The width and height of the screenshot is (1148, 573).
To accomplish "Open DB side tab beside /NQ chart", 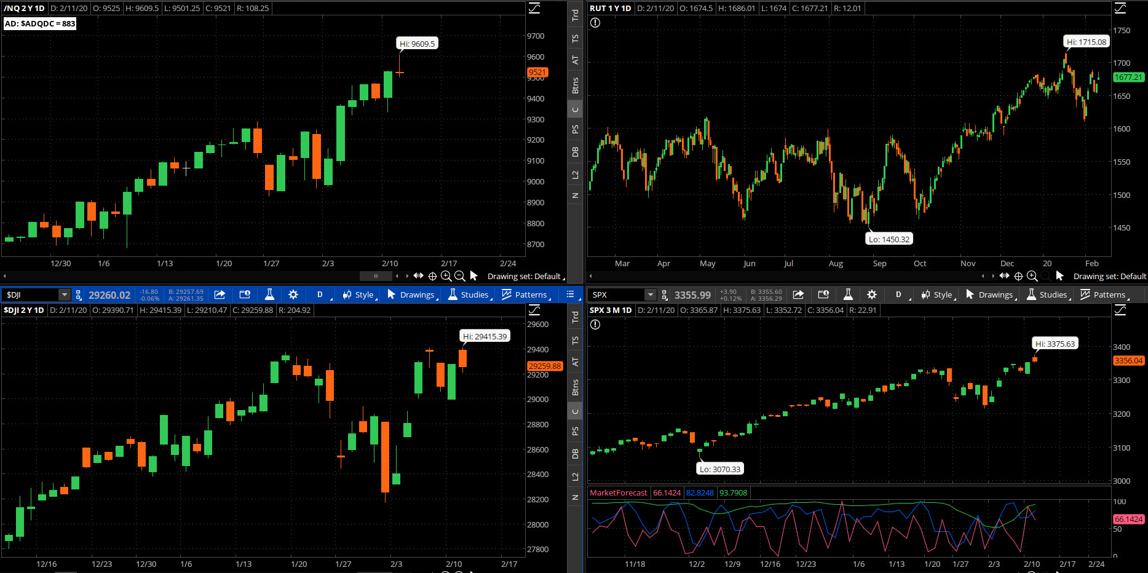I will (575, 152).
